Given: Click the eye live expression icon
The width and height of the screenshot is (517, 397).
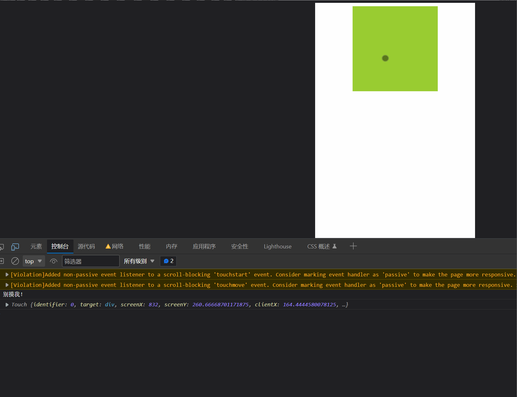Looking at the screenshot, I should click(x=54, y=261).
